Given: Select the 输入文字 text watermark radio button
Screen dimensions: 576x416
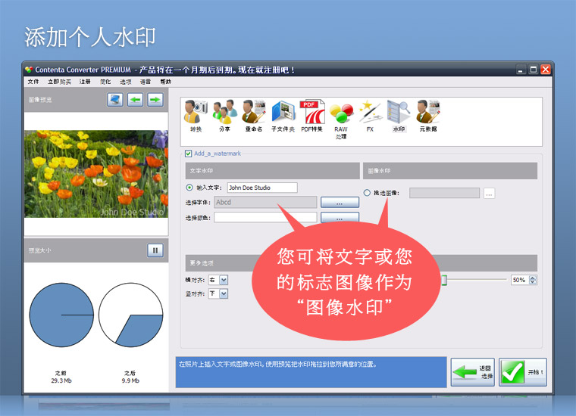Looking at the screenshot, I should click(189, 188).
